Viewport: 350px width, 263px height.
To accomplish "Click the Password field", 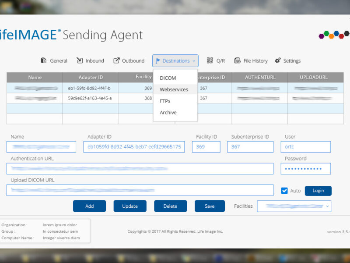I will click(x=305, y=169).
